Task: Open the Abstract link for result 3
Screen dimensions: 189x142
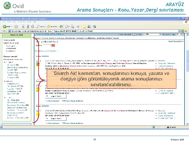Action: click(x=161, y=111)
